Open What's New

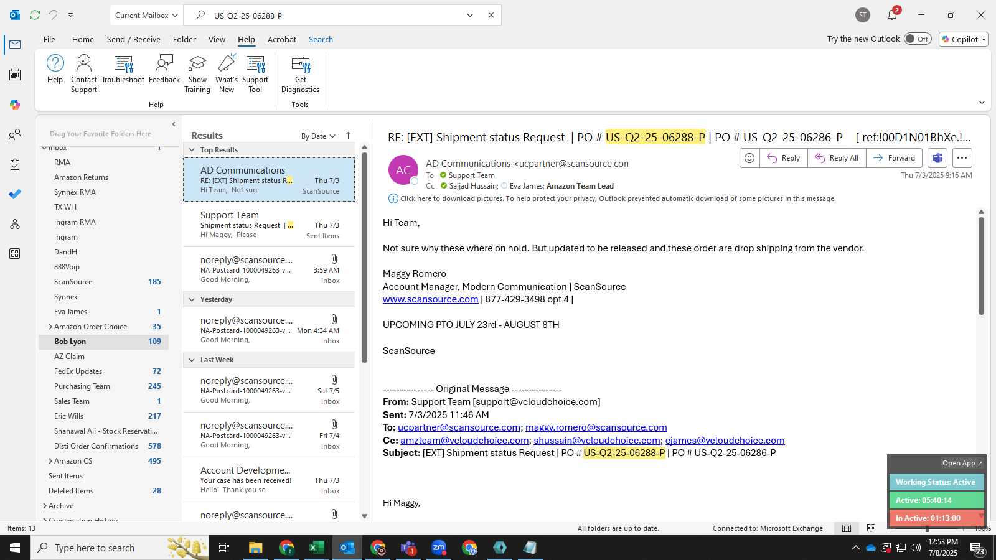[227, 73]
